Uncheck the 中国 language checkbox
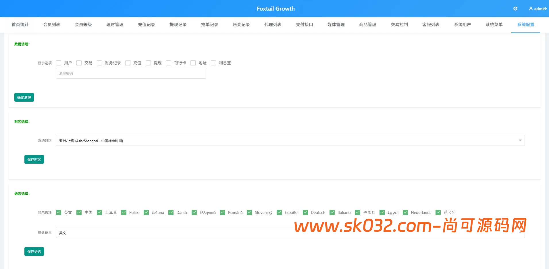 pos(79,212)
